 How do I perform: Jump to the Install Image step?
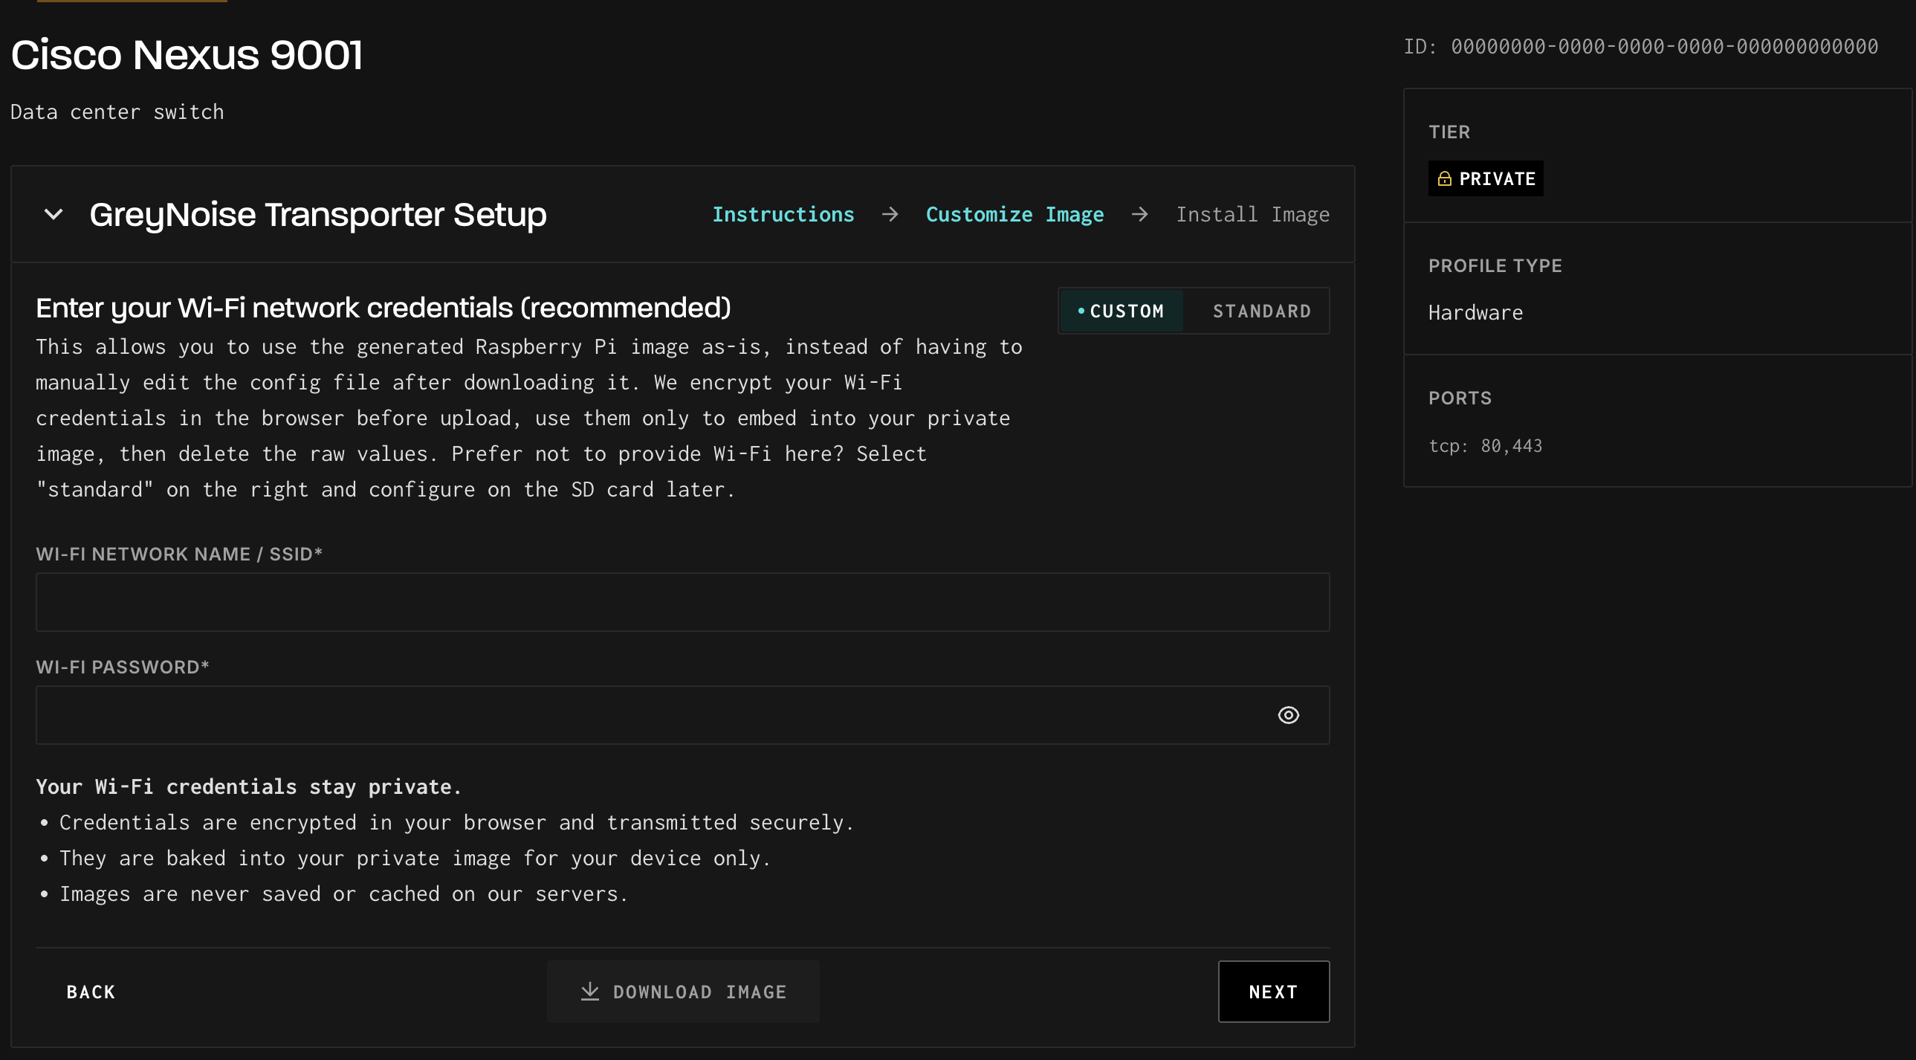(1252, 215)
